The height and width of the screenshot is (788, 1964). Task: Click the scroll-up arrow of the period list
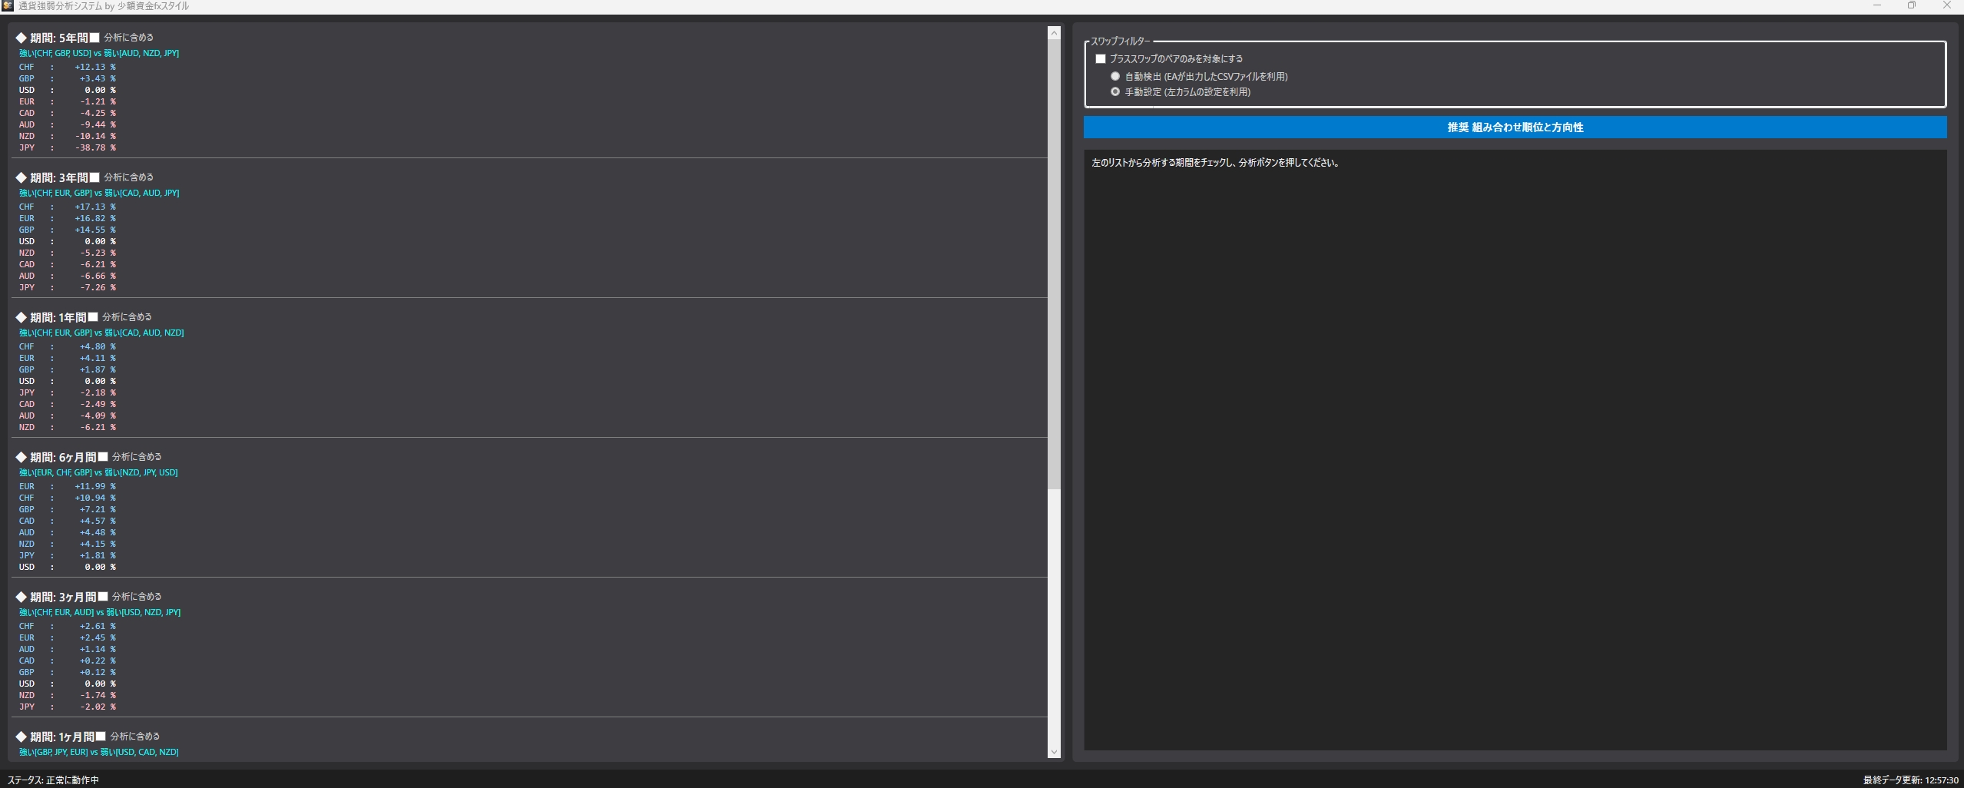click(1054, 33)
